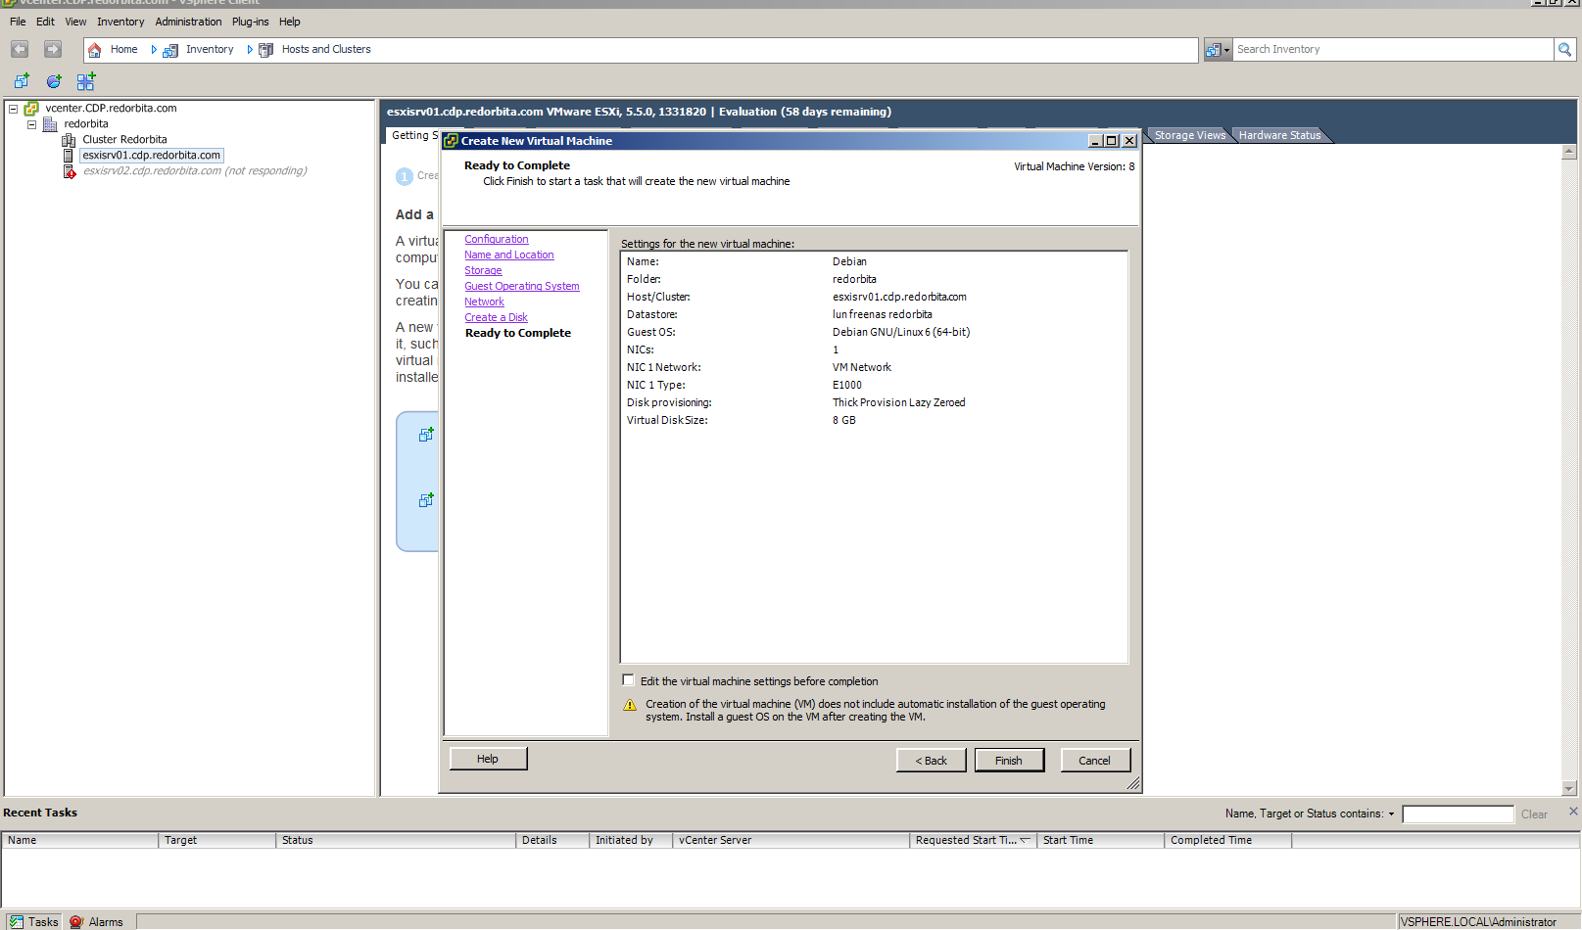Click Finish to create the virtual machine

tap(1008, 761)
